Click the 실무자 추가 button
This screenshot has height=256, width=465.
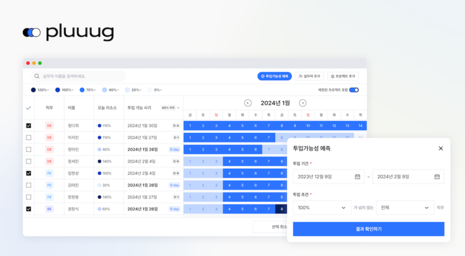pyautogui.click(x=309, y=77)
